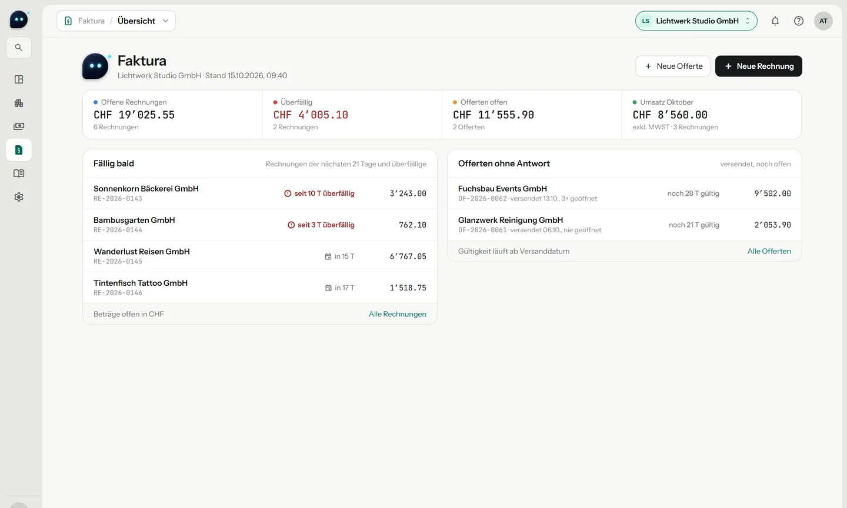Open the Lichtwerk Studio GmbH company switcher

tap(696, 21)
